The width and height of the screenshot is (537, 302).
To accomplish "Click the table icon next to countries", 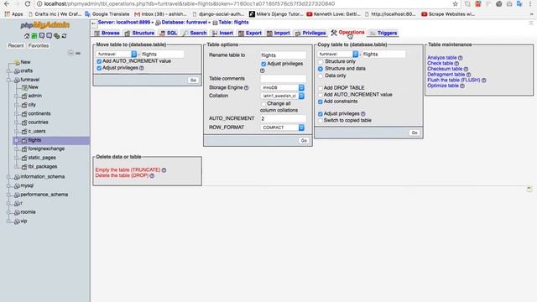I will click(x=24, y=122).
